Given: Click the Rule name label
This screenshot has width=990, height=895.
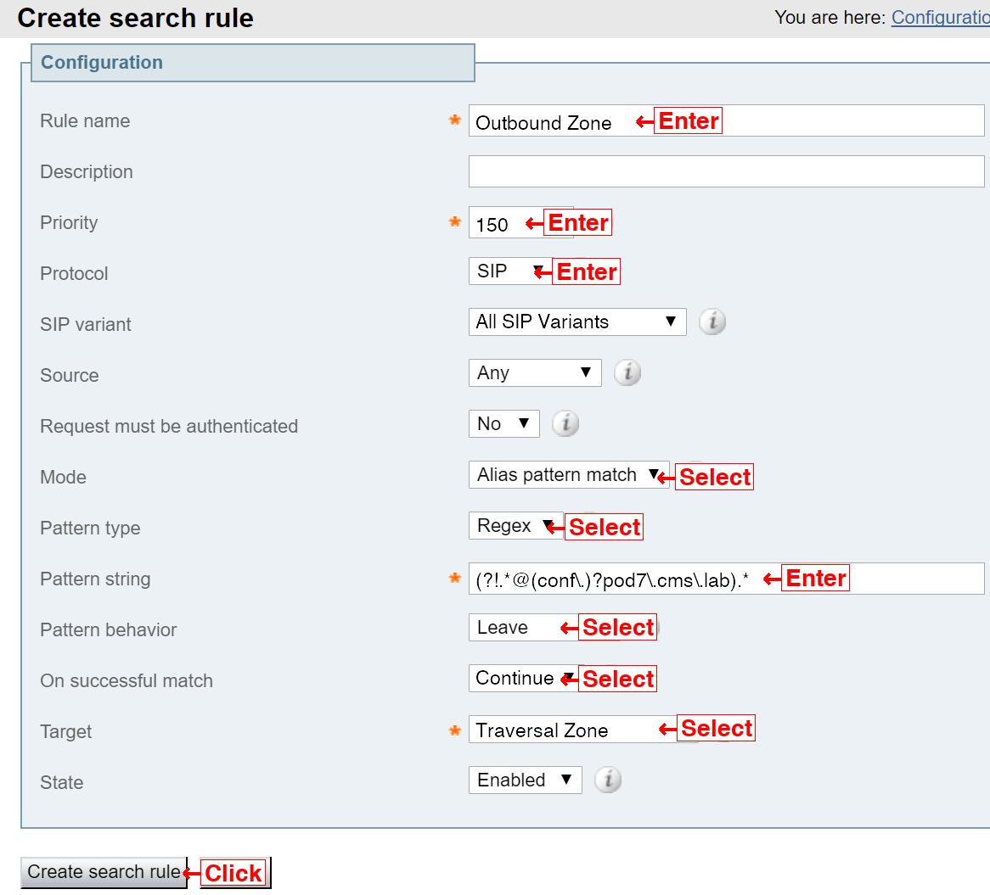Looking at the screenshot, I should [85, 121].
